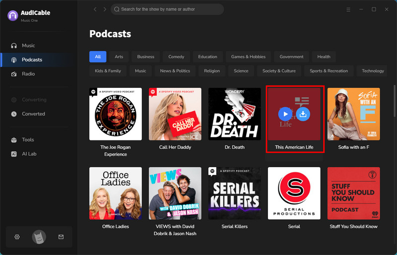Click the 'This American Life' title
Viewport: 397px width, 255px height.
294,147
